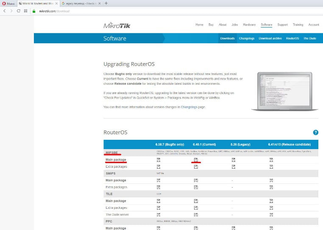The image size is (323, 230).
Task: Open the Jobs navigation link
Action: point(235,25)
